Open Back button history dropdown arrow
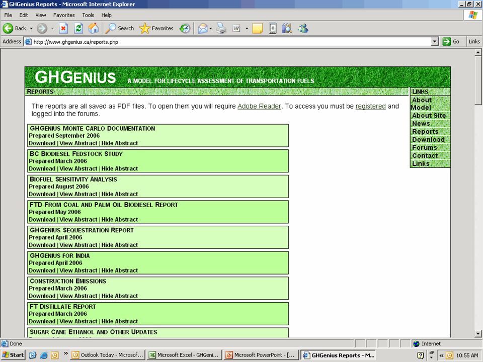 pos(31,29)
